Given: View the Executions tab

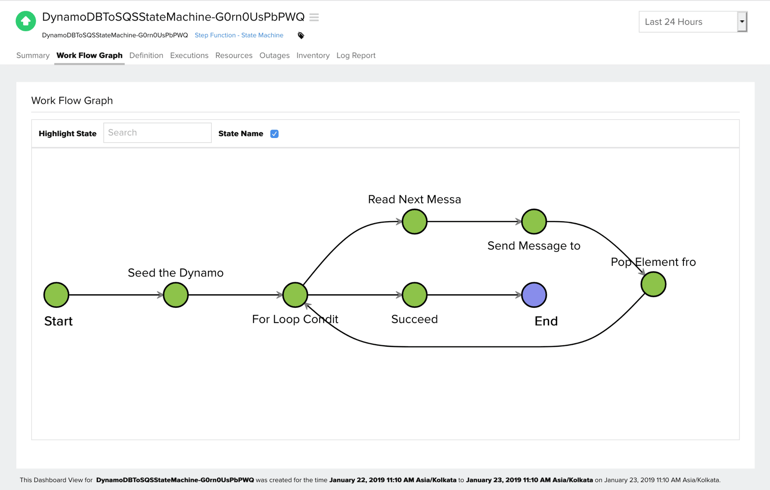Looking at the screenshot, I should click(x=189, y=55).
